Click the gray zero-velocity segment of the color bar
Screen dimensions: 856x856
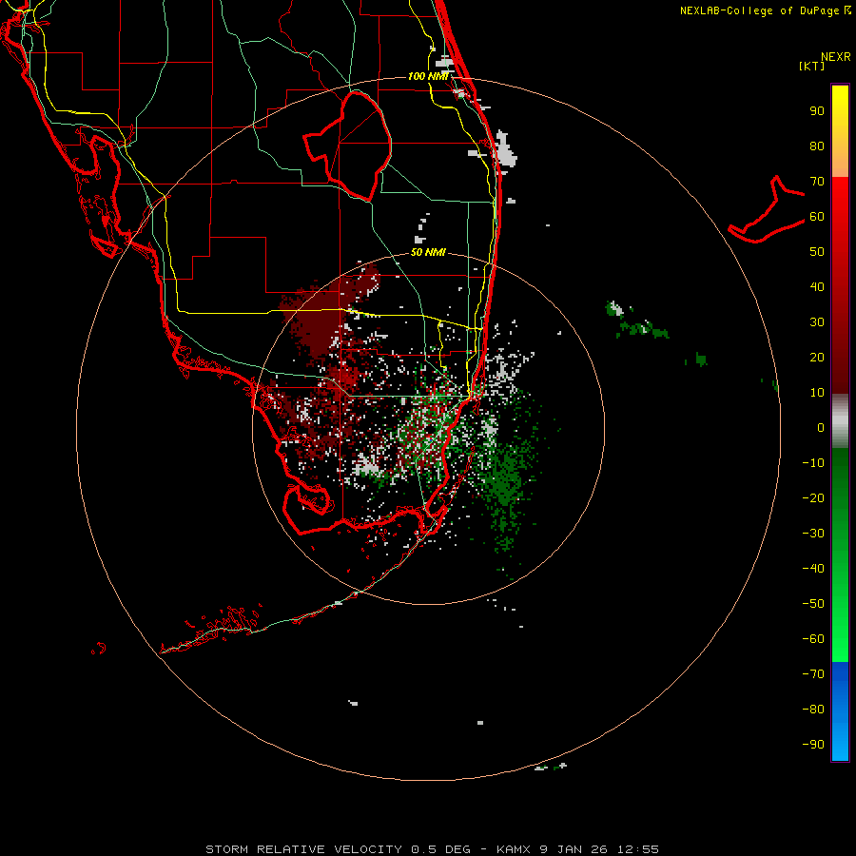(840, 421)
